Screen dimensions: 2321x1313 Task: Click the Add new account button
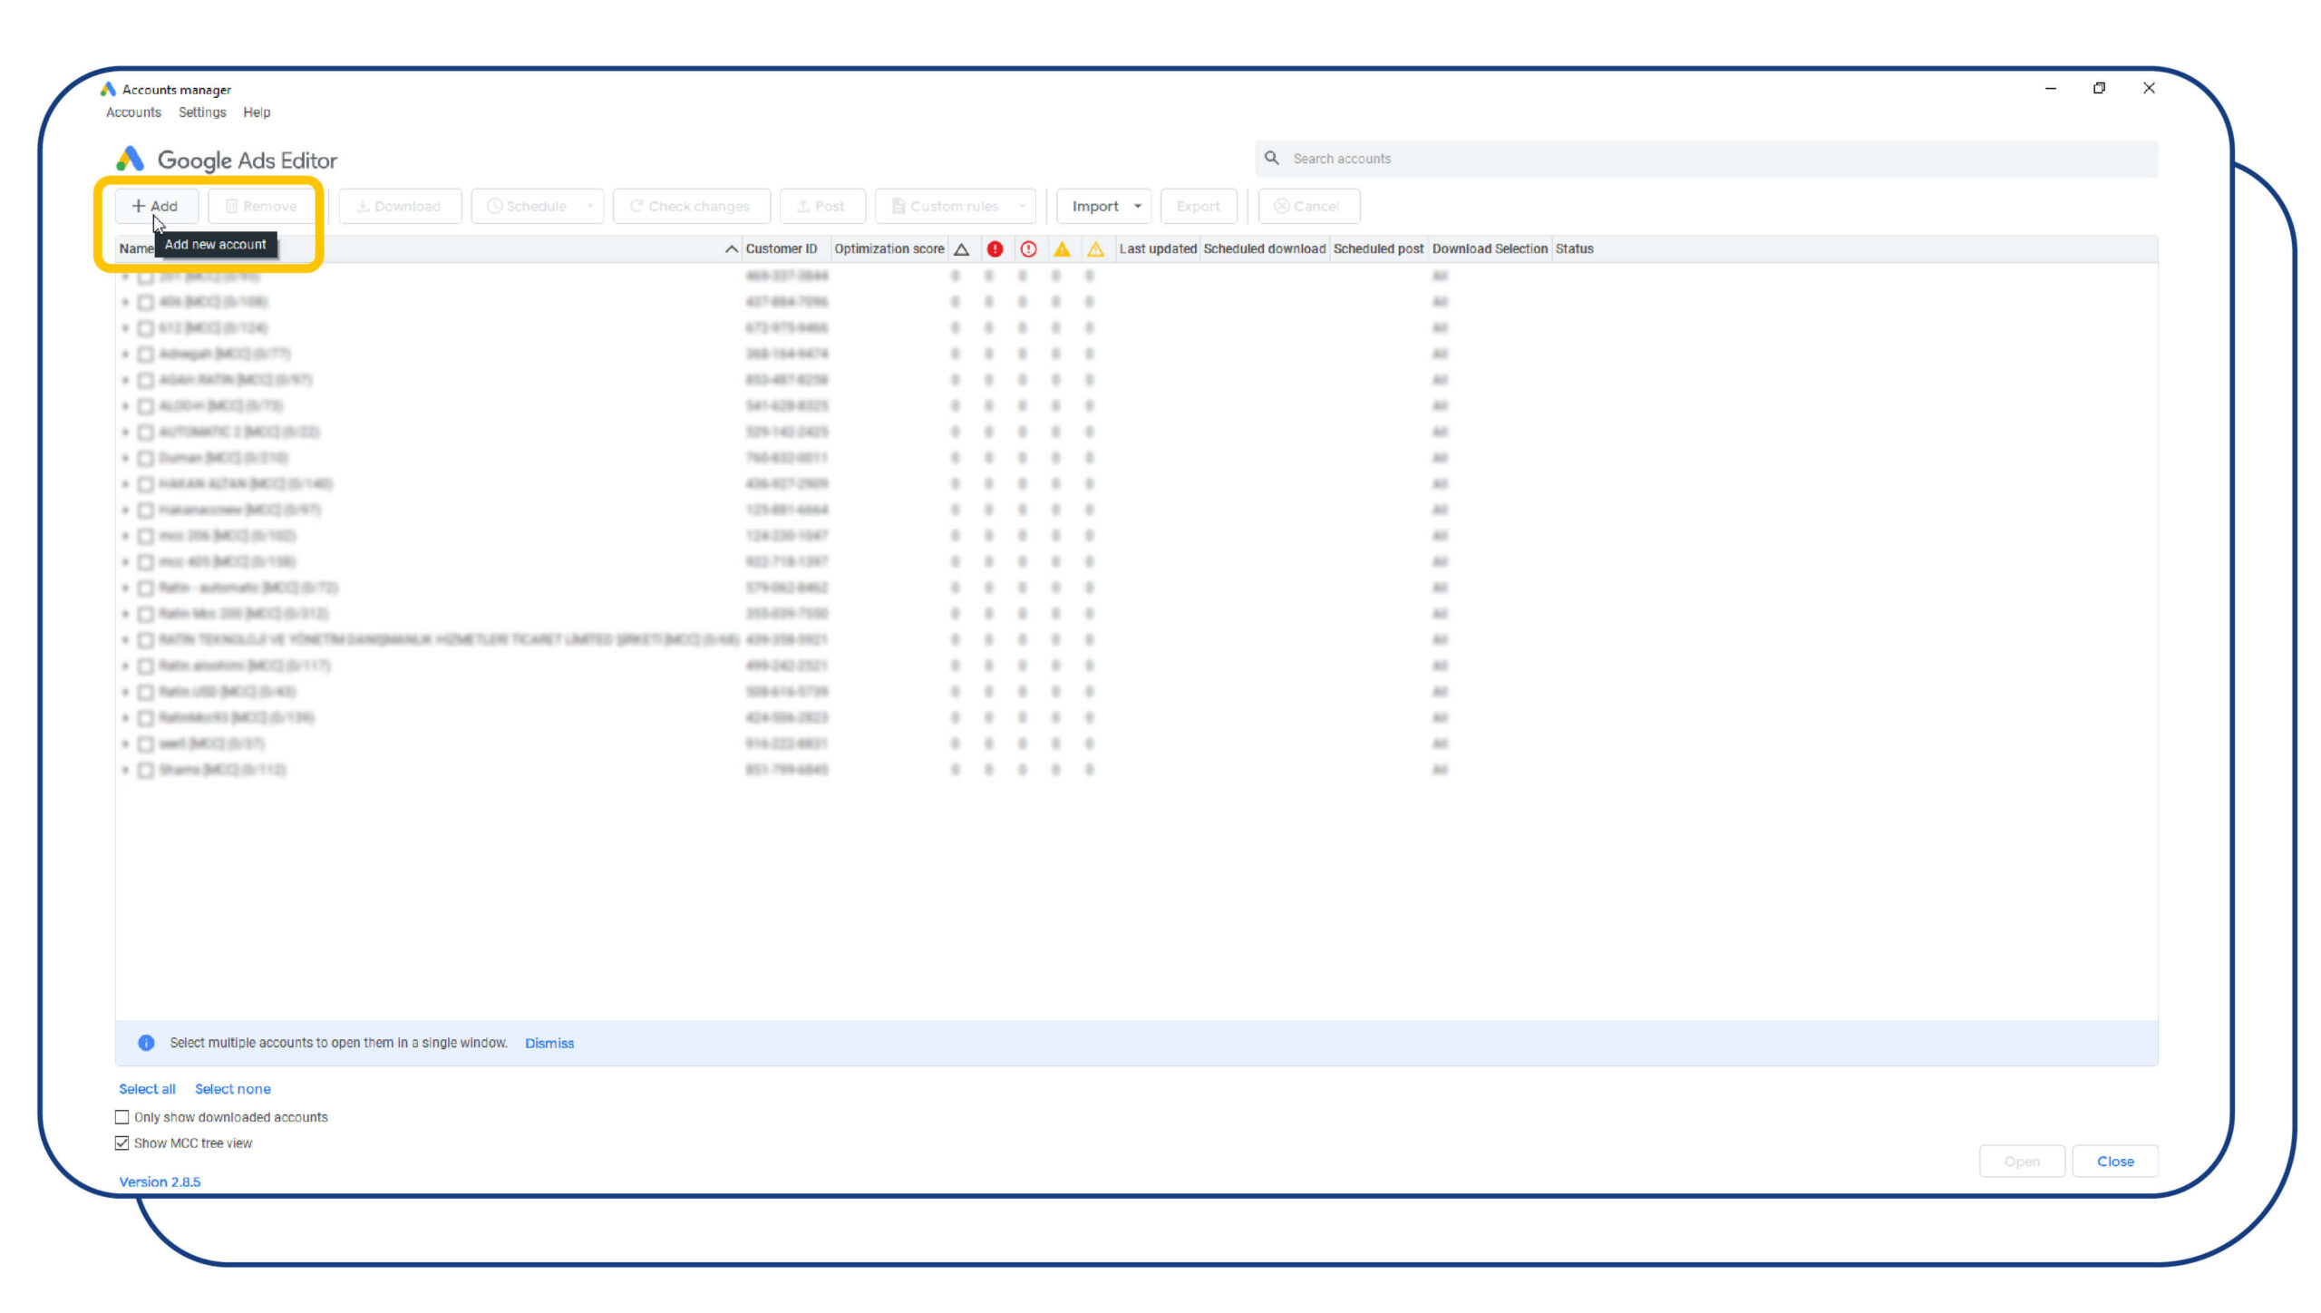click(x=156, y=206)
